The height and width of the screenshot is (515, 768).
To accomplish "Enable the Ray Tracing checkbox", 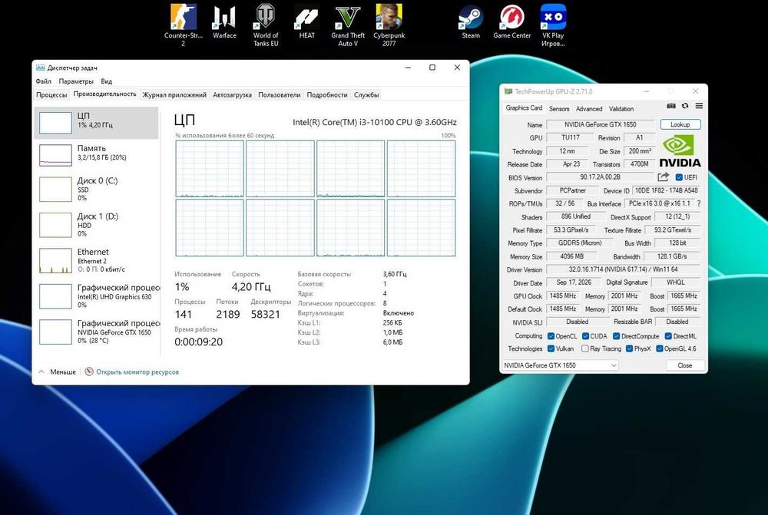I will tap(584, 348).
